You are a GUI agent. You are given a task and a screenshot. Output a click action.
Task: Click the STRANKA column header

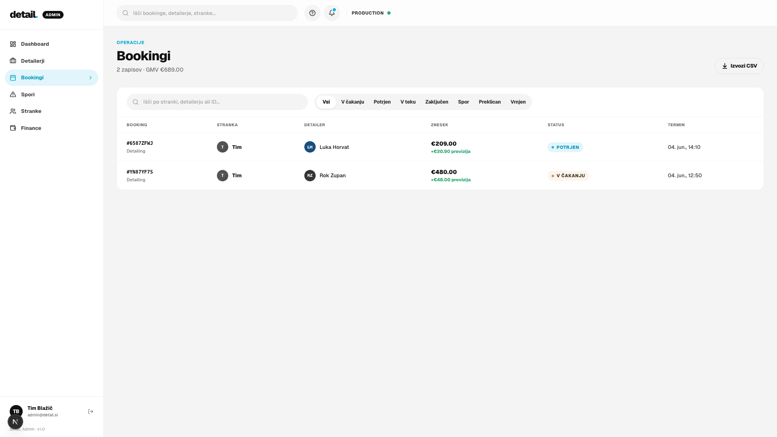227,125
